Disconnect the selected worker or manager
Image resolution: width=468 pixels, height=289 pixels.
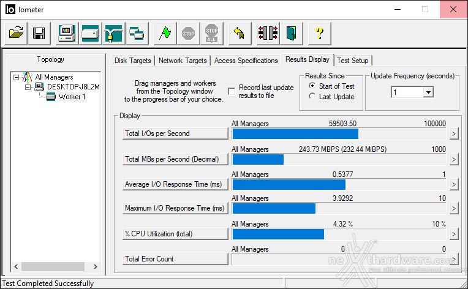(x=268, y=33)
